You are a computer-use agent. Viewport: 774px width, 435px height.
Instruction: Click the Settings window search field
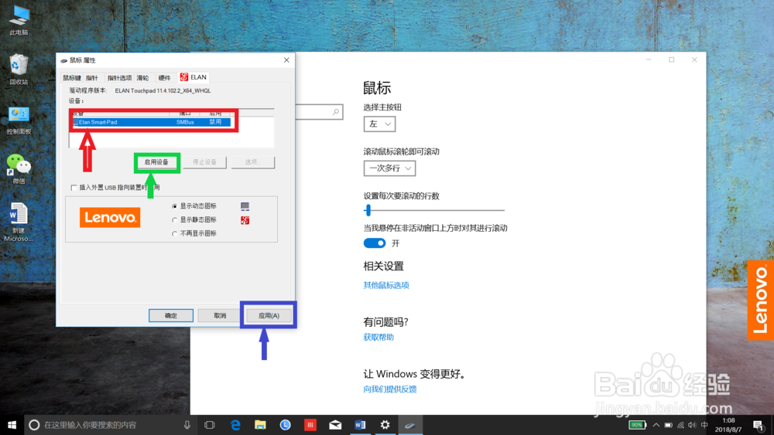coord(319,112)
